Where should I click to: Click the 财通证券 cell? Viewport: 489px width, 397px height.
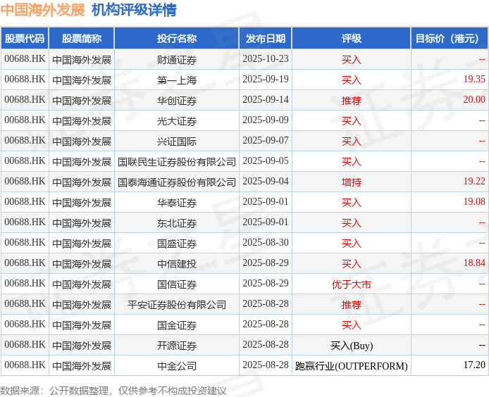pos(177,60)
